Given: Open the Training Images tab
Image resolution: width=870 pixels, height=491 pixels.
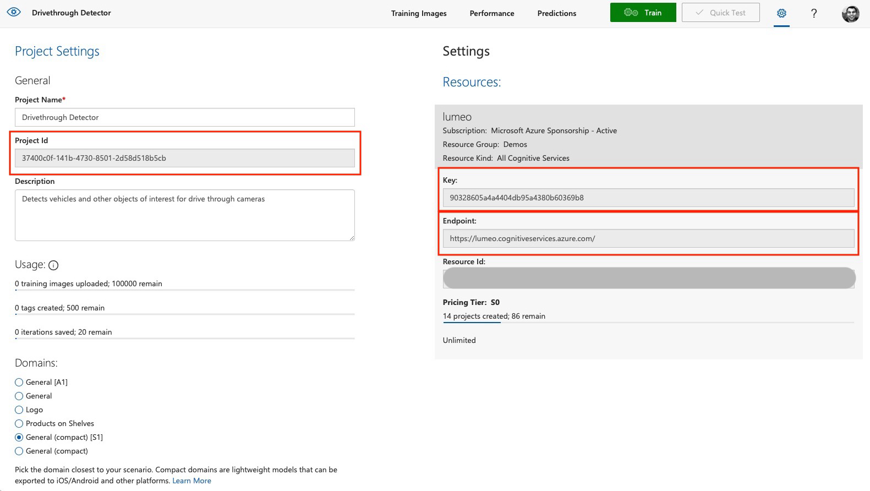Looking at the screenshot, I should tap(419, 13).
